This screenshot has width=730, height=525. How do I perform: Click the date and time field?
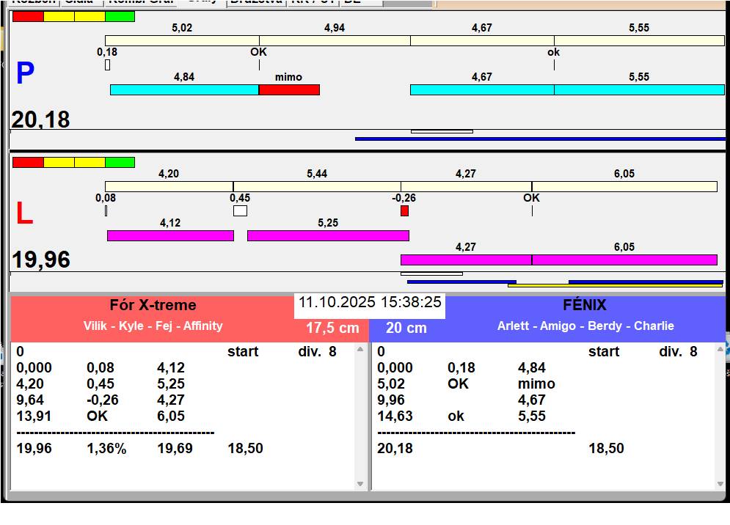370,303
